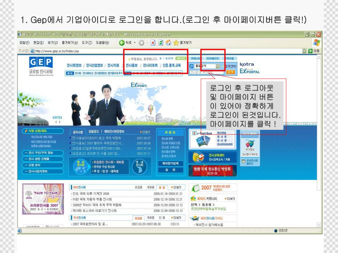Click 더보기 next to the 공지사항 tabs
This screenshot has height=253, width=338.
(145, 132)
